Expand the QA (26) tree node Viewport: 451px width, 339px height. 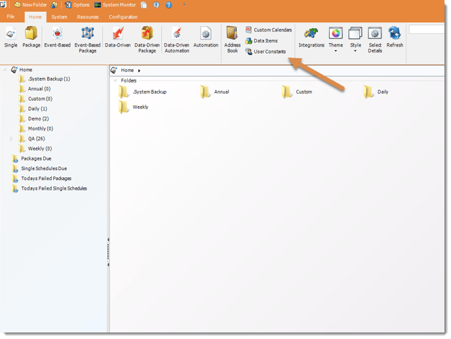pyautogui.click(x=11, y=139)
